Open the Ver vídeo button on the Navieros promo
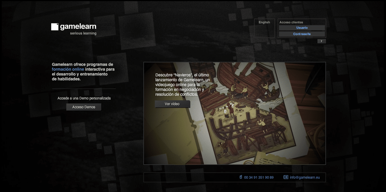Screen dimensions: 386x192 pyautogui.click(x=172, y=104)
